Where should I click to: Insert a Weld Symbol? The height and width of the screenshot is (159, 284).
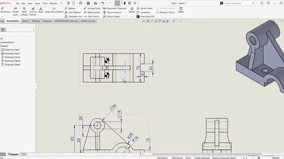tap(92, 12)
